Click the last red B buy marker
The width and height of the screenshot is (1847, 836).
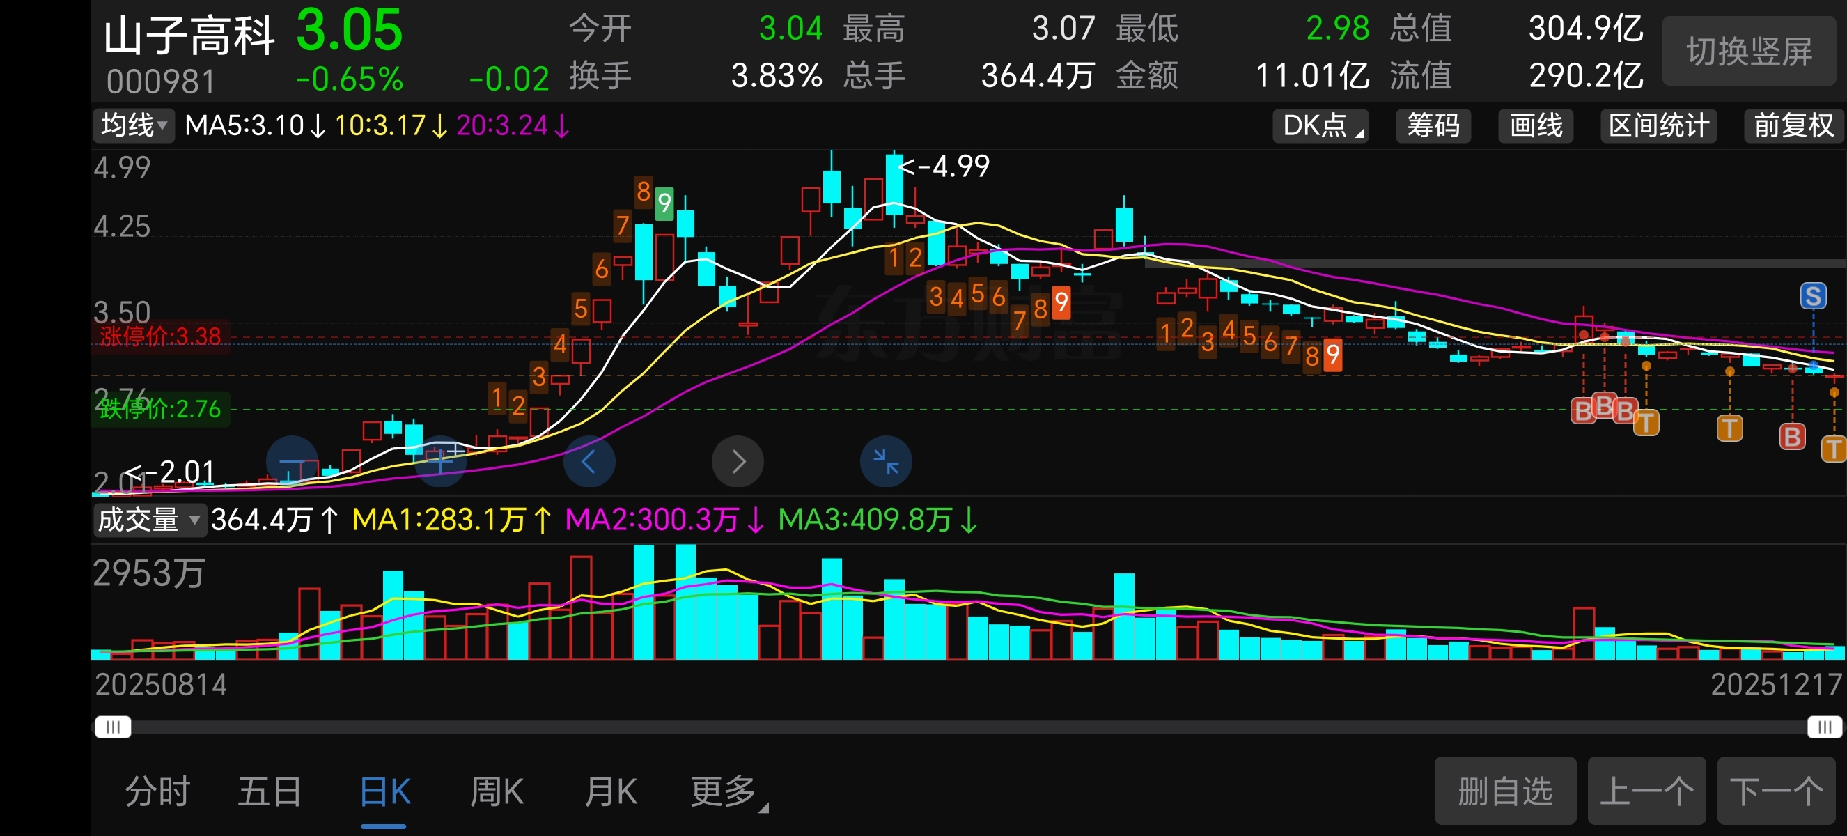click(x=1791, y=436)
